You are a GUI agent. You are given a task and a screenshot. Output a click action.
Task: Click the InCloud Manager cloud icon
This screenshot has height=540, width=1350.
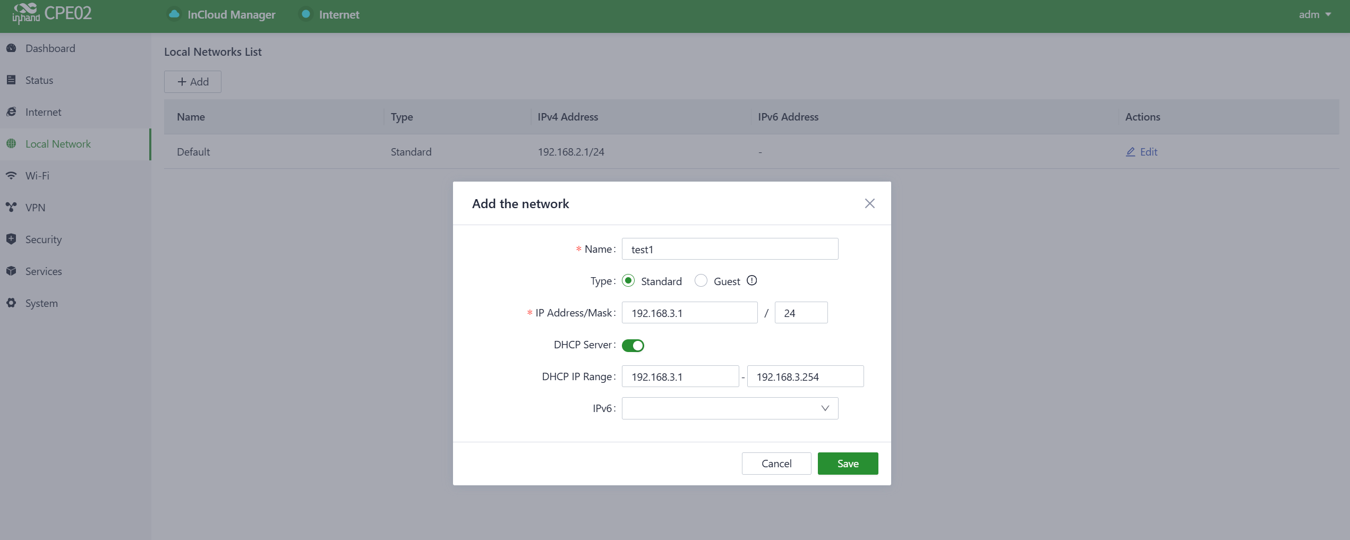click(174, 14)
